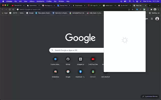Open the https://www.faceb... bookmark
Viewport: 161px width, 100px height.
43,13
